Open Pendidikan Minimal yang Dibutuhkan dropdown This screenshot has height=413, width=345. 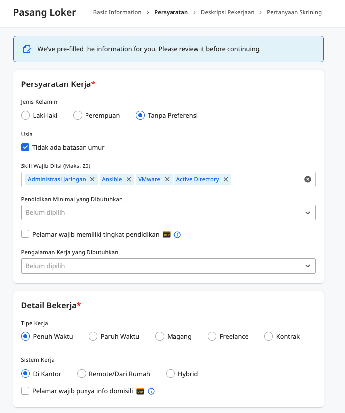(x=169, y=213)
